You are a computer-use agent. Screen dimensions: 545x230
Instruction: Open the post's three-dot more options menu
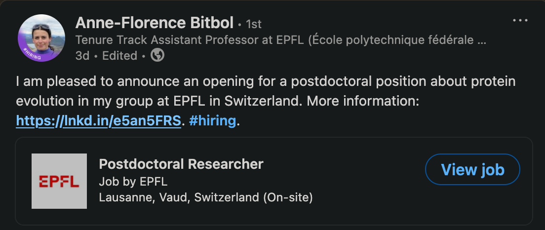520,20
